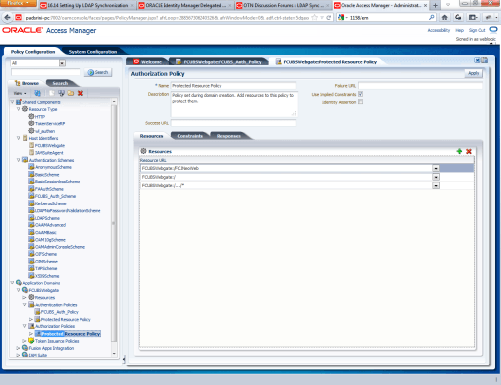The height and width of the screenshot is (385, 501).
Task: Click the refresh icon next to View menu
Action: pyautogui.click(x=38, y=93)
